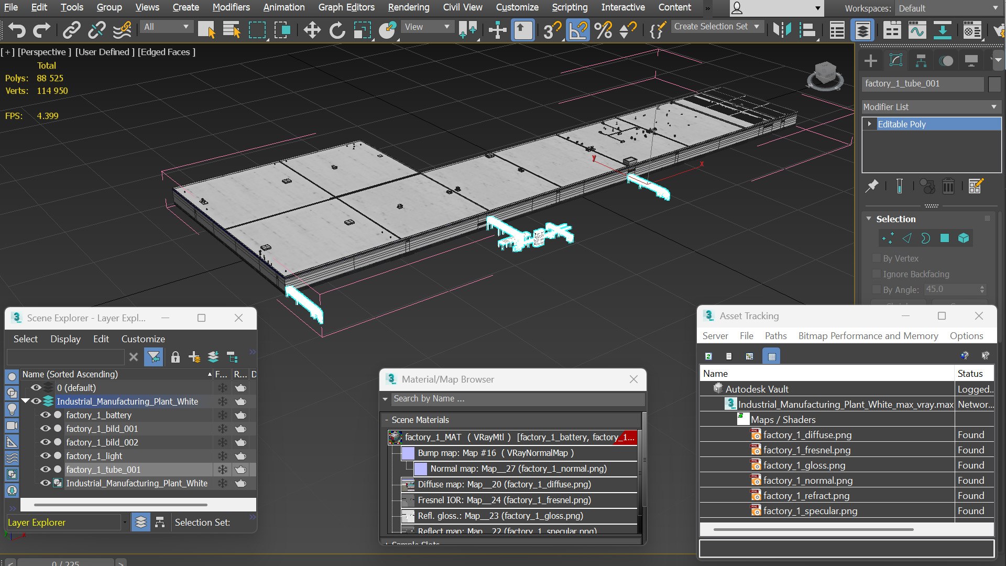Open the selection filter All dropdown
Screen dimensions: 1006x566
[x=166, y=27]
